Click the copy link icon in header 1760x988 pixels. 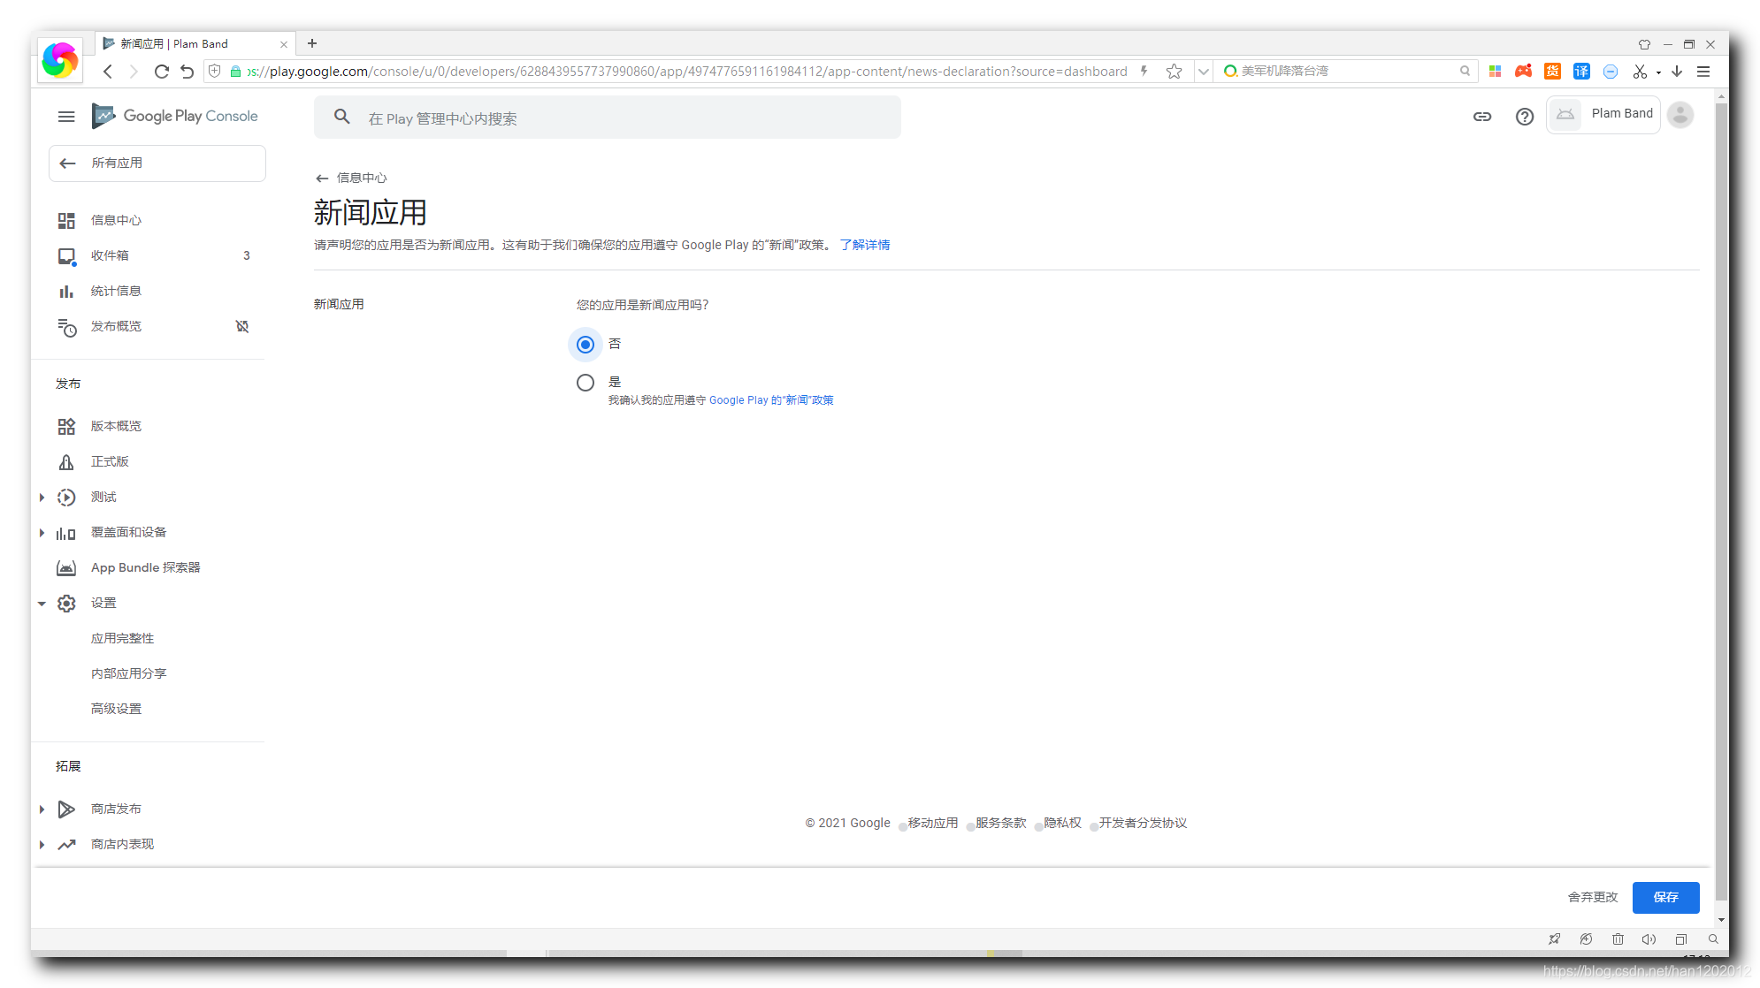1481,117
